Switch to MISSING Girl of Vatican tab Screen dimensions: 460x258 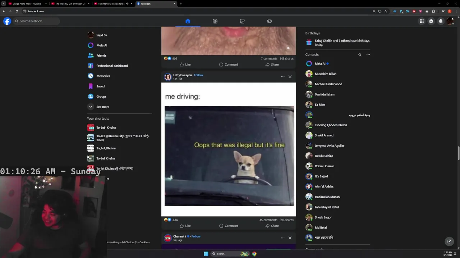pos(70,4)
